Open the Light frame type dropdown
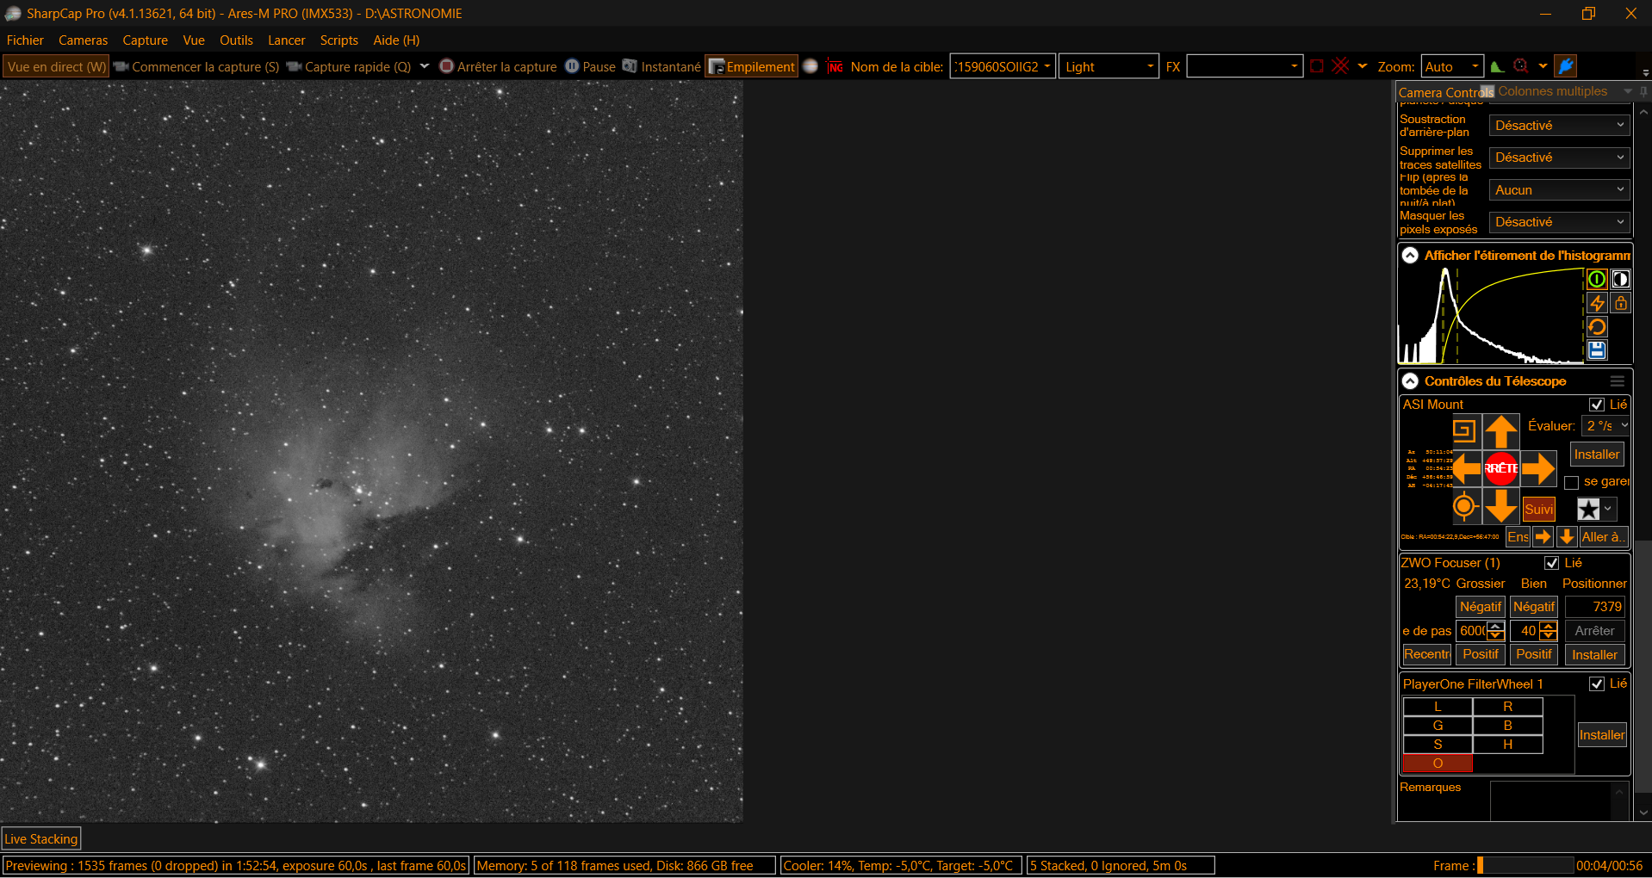The image size is (1652, 878). (x=1109, y=66)
